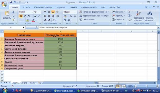Save workbook via Quick Access floppy icon

pos(11,2)
